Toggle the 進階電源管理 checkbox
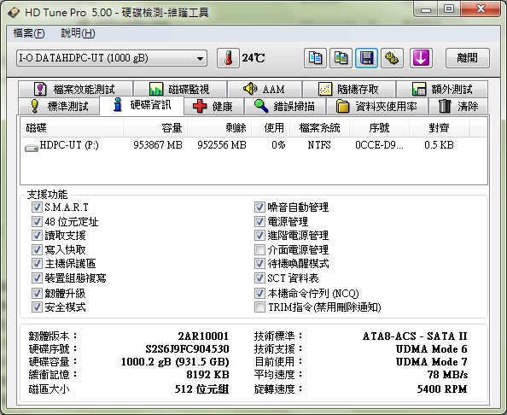507x415 pixels. [259, 236]
